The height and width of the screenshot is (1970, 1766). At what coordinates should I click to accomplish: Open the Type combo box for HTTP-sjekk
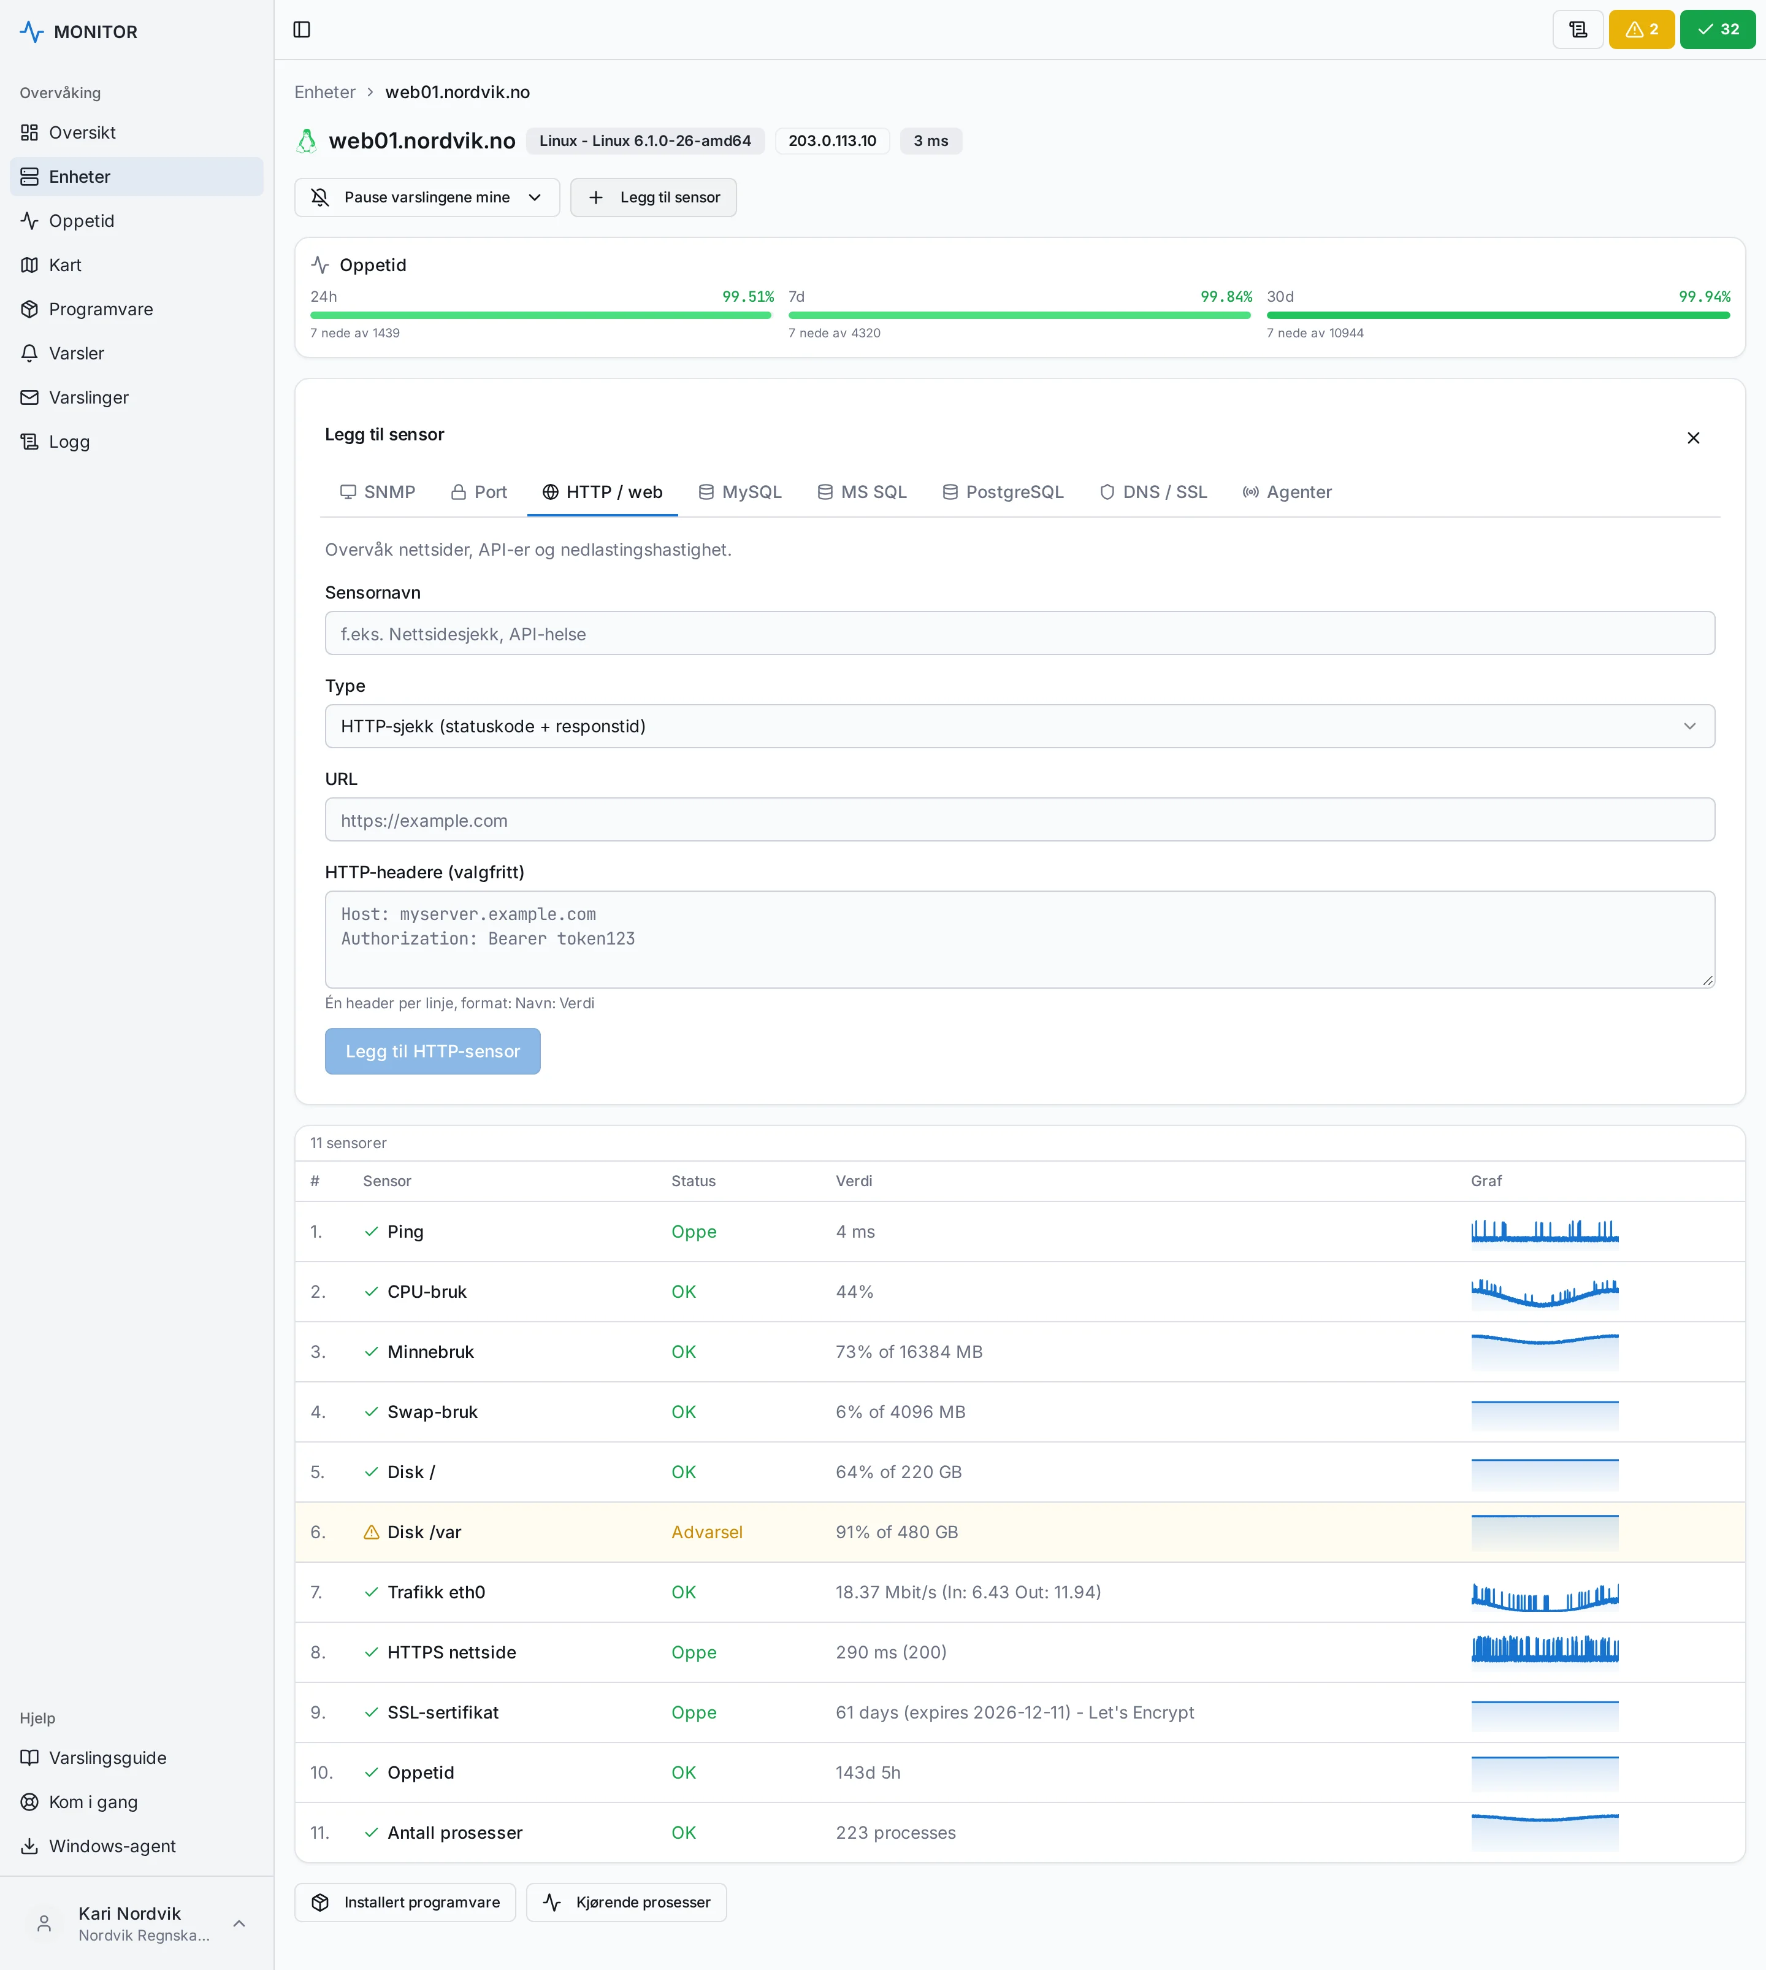click(x=1020, y=726)
